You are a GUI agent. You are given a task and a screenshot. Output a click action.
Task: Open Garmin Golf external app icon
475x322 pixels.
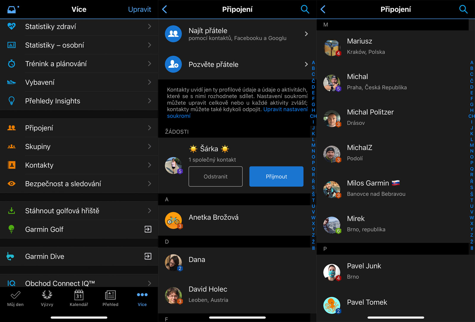tap(148, 229)
